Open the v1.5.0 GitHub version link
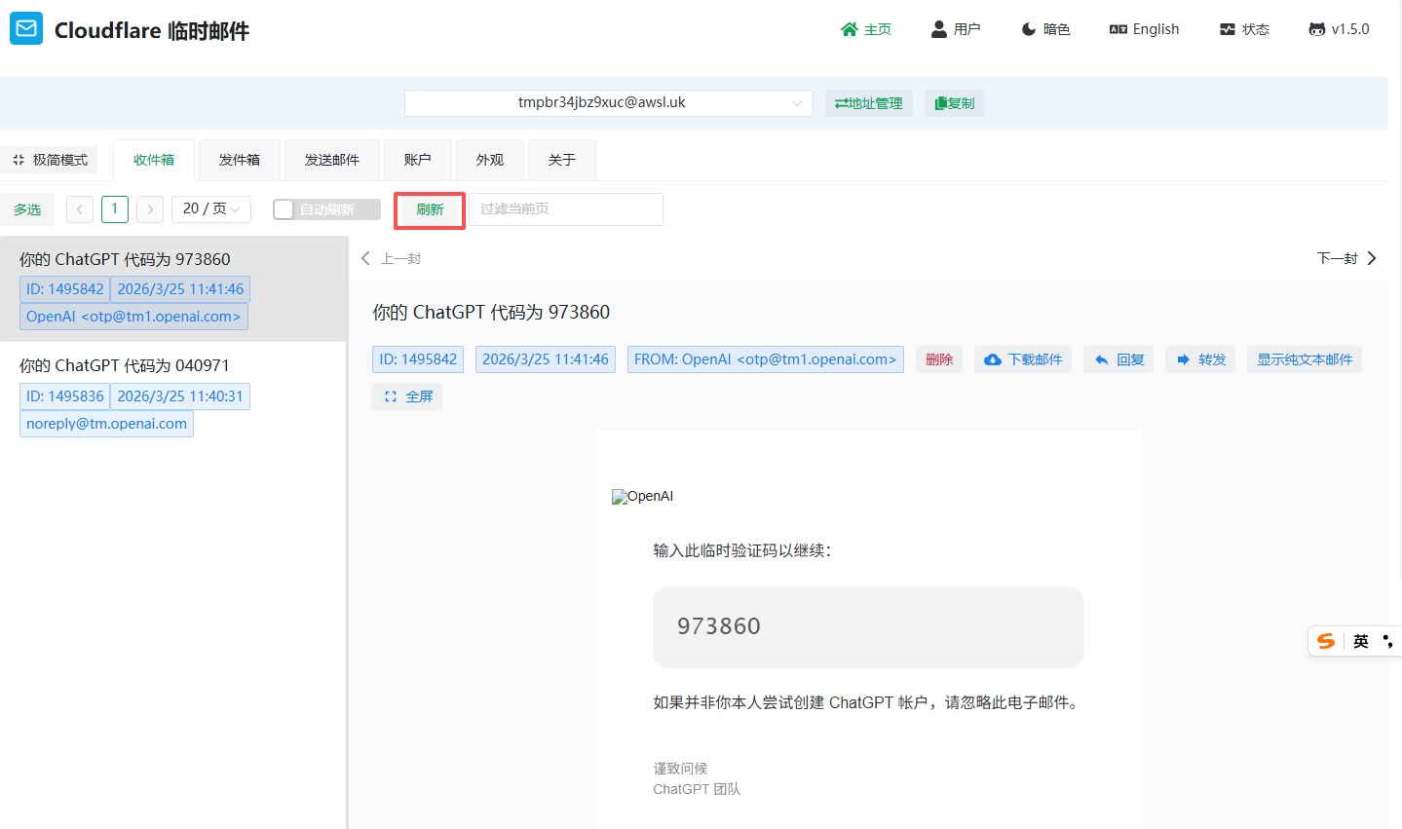Screen dimensions: 1402x829 [1339, 29]
